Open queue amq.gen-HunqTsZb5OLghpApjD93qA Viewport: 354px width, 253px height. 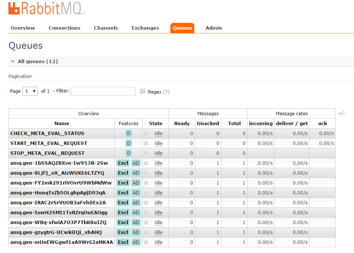[58, 193]
